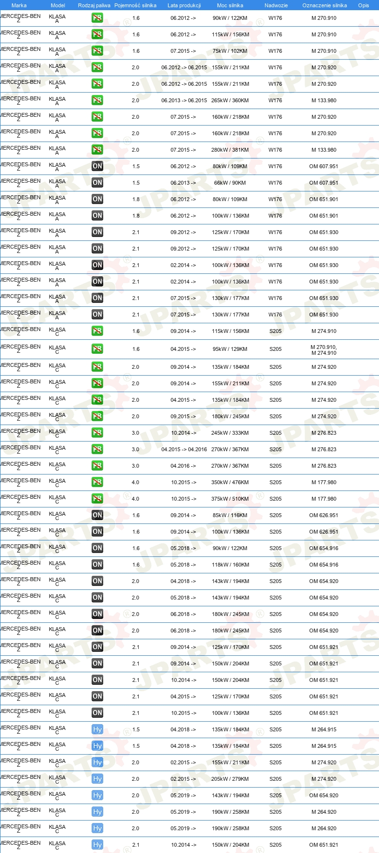Click the 75kW / 102KM power cell
379x853 pixels.
(x=230, y=51)
